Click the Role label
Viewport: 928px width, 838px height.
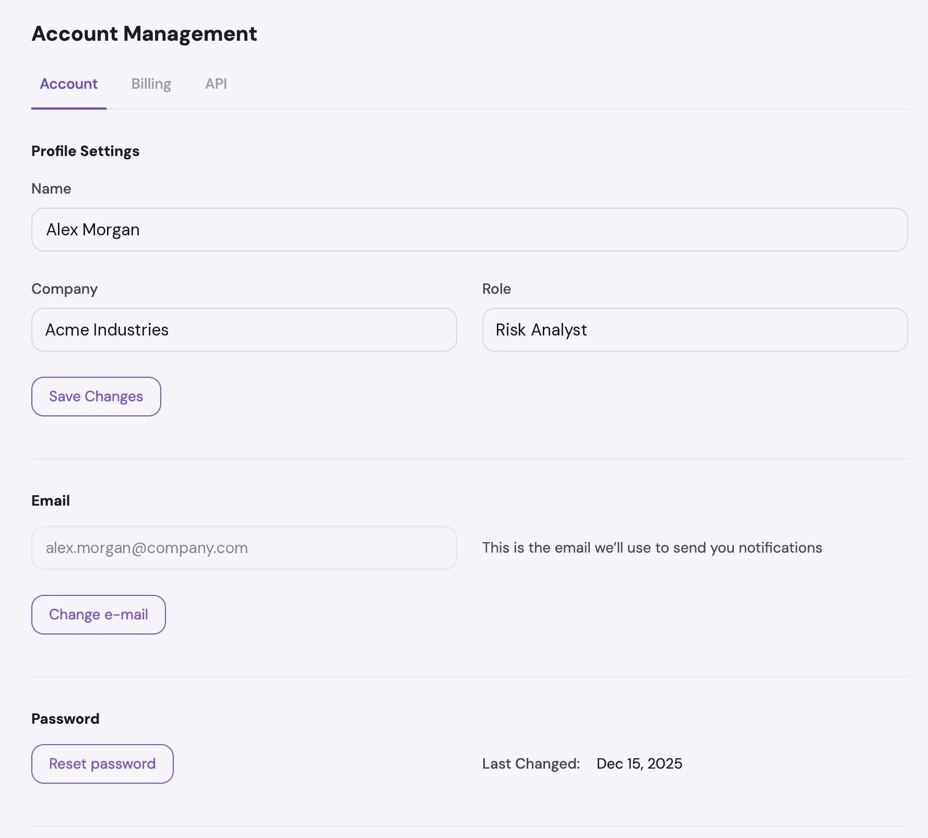496,289
